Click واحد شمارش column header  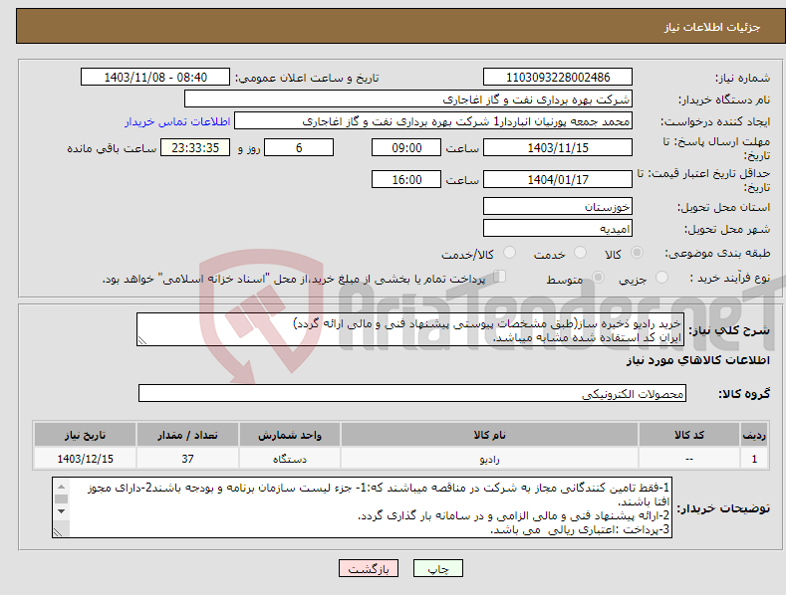(x=290, y=435)
